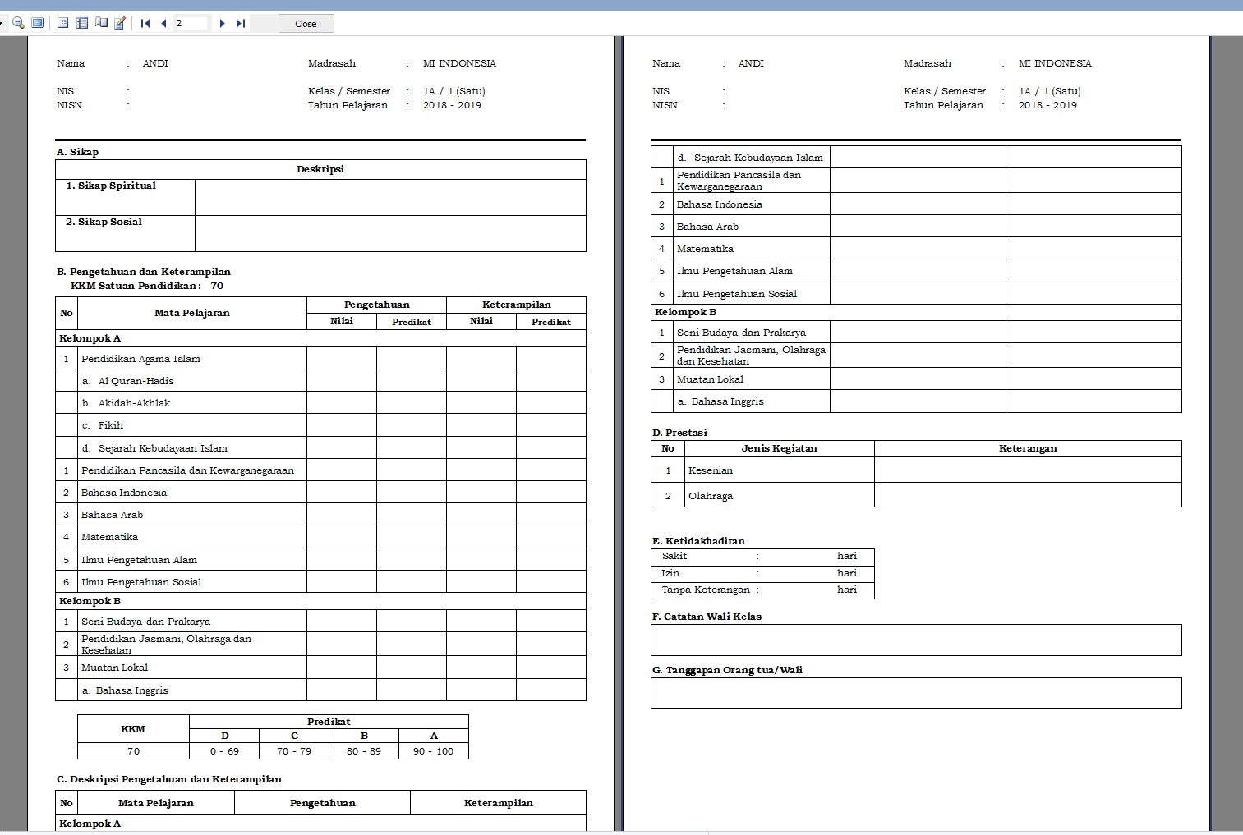This screenshot has width=1243, height=835.
Task: Show the page thumbnails panel
Action: [x=82, y=23]
